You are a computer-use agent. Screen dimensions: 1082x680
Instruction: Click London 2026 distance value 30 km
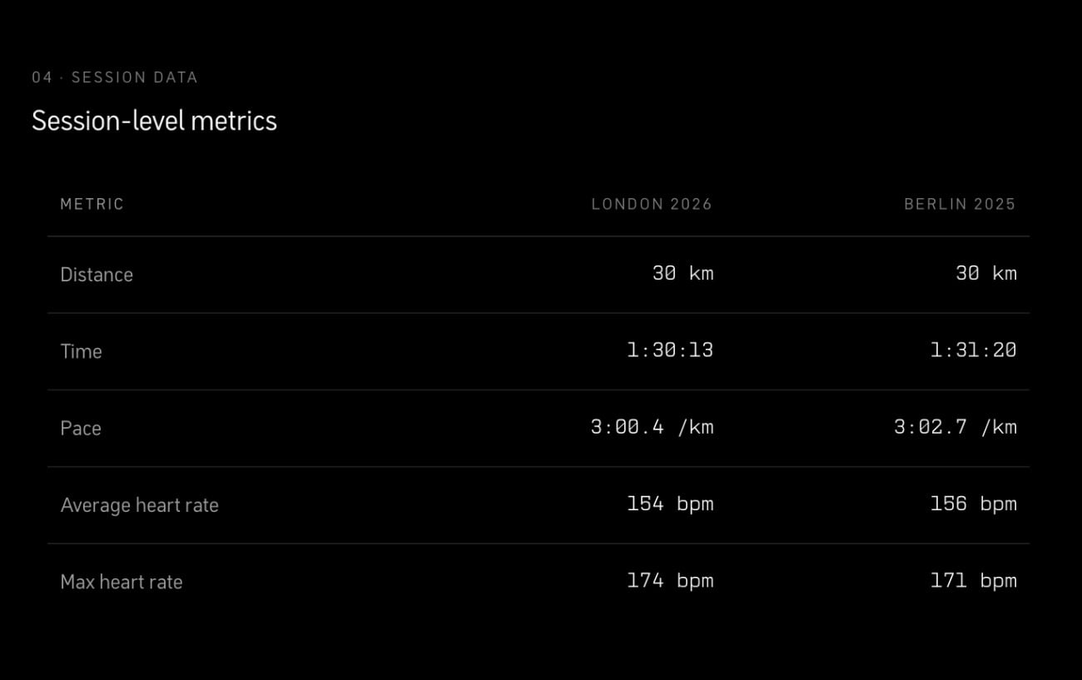coord(682,273)
